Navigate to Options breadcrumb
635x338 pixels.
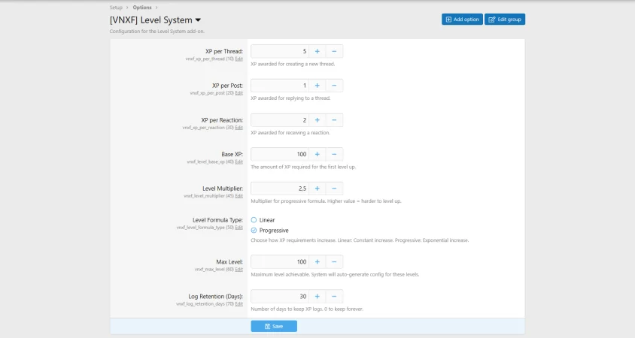[142, 7]
